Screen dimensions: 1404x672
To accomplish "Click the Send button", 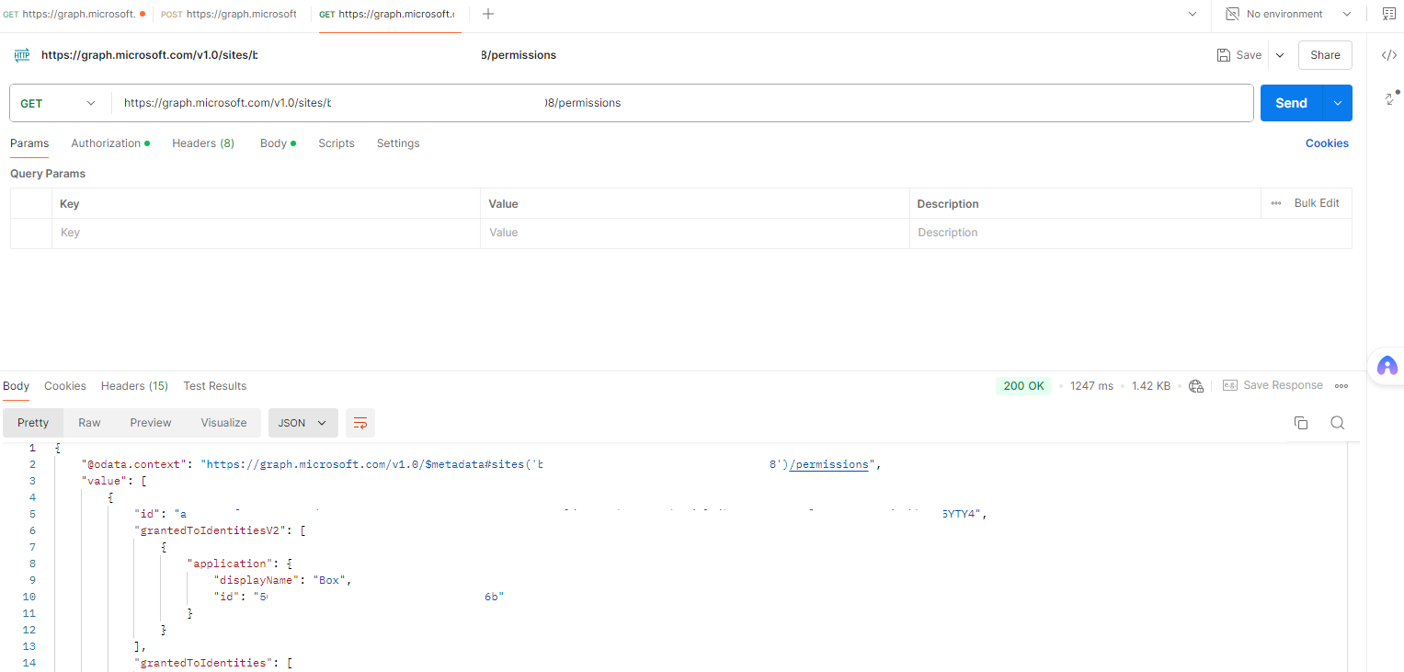I will point(1290,103).
